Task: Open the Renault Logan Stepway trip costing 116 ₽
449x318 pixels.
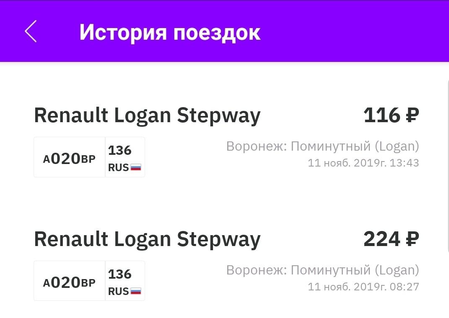Action: (147, 115)
